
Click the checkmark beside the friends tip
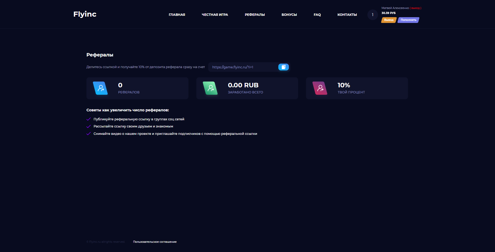[89, 126]
